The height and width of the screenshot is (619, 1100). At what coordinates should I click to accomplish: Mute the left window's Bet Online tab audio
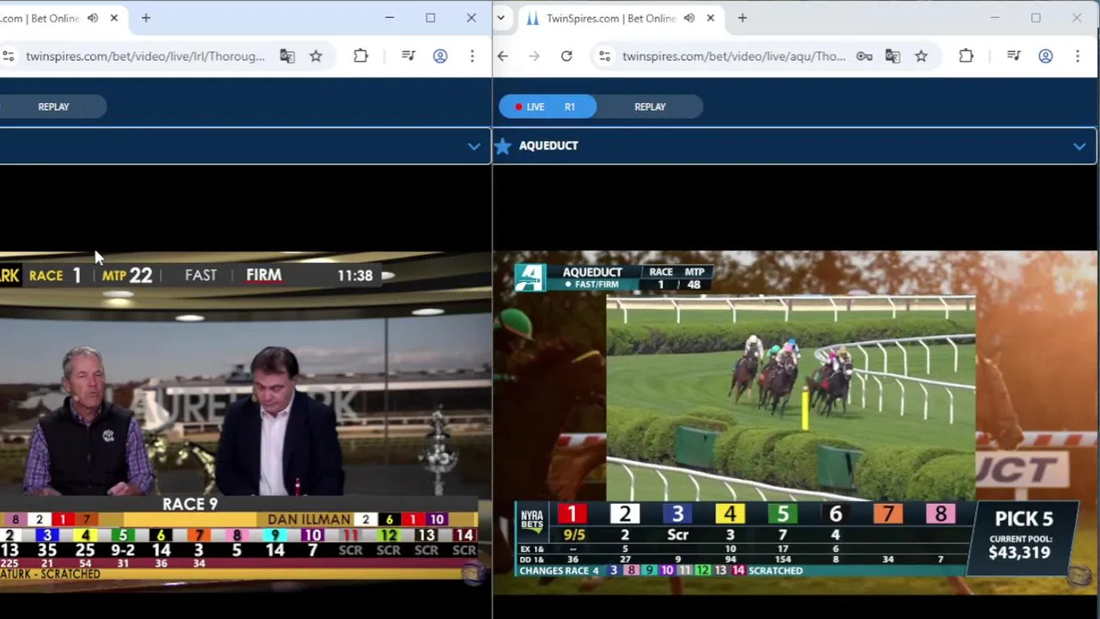pos(92,18)
